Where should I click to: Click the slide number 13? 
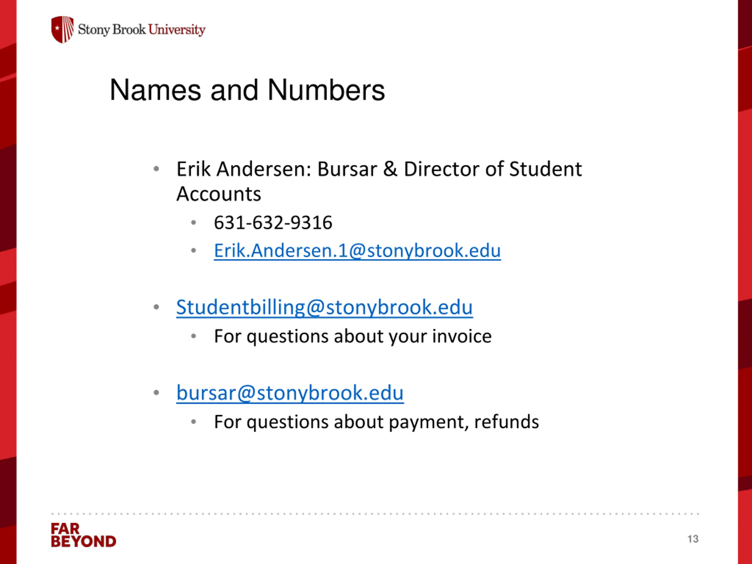point(693,539)
